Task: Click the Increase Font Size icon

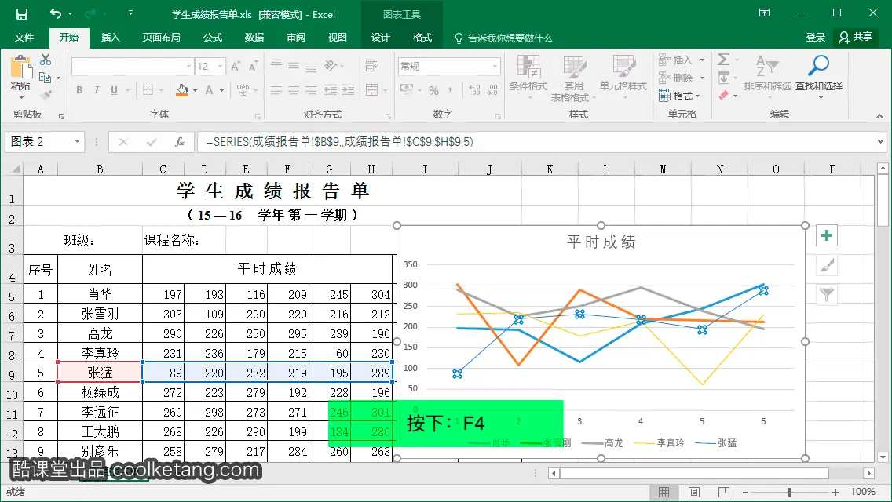Action: (236, 66)
